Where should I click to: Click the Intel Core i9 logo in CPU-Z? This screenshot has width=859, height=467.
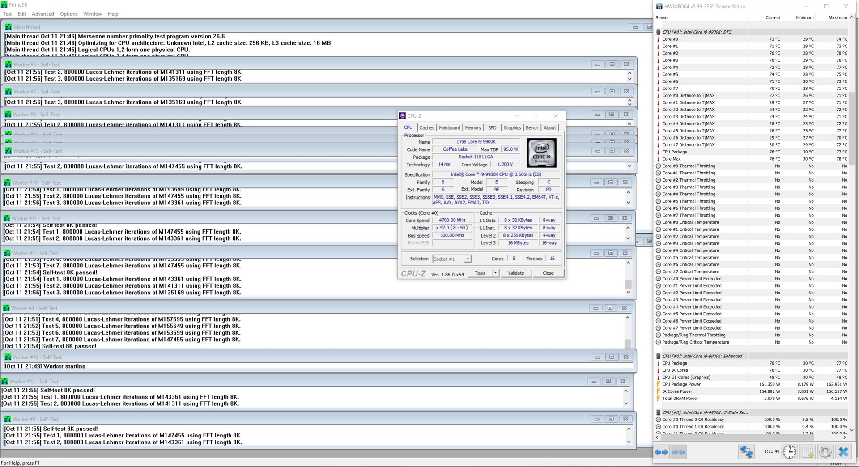point(541,153)
